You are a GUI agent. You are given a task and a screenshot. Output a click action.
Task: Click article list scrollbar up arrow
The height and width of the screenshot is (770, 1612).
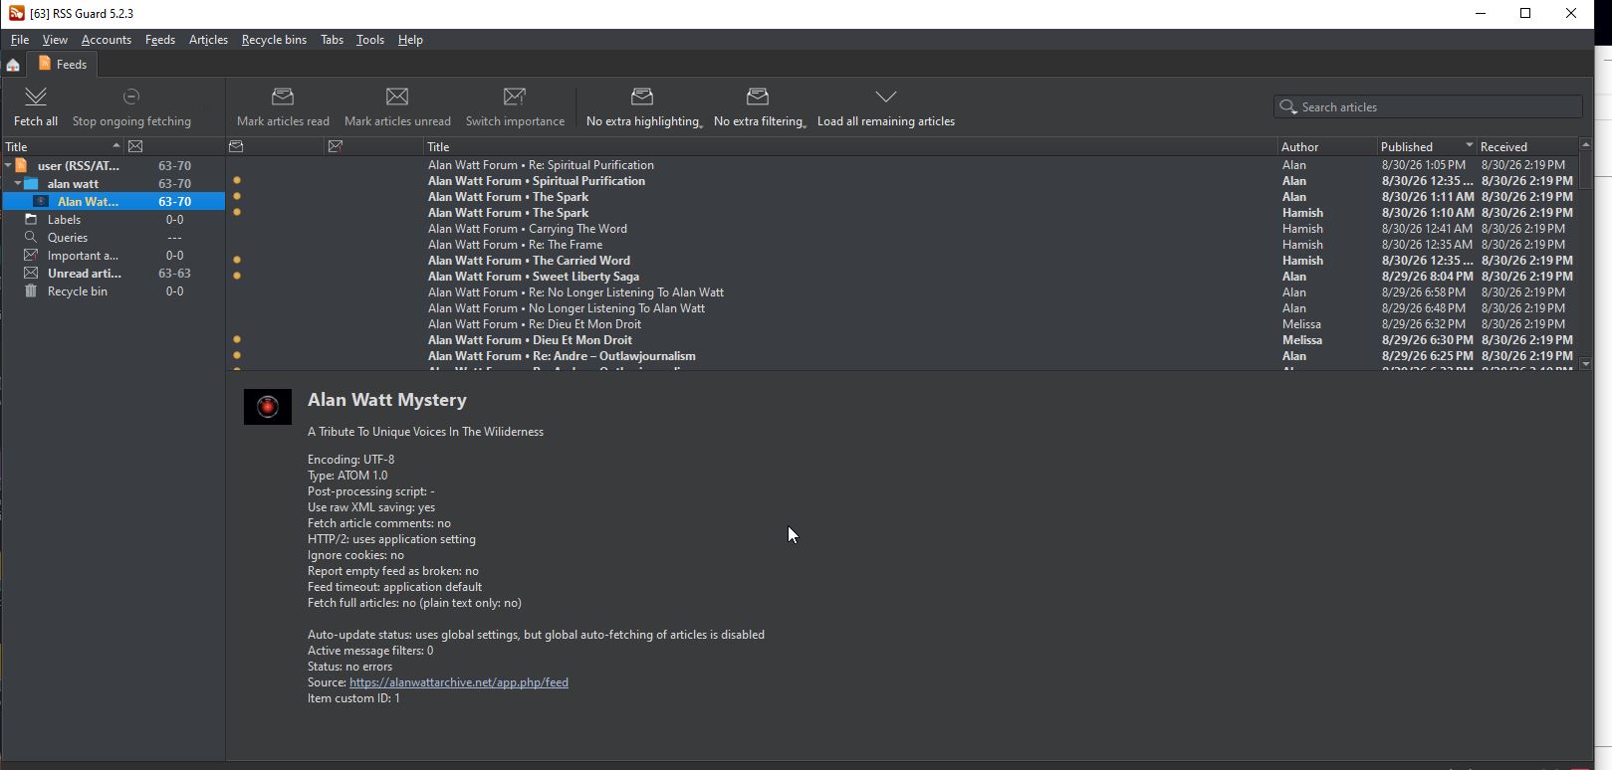1585,145
